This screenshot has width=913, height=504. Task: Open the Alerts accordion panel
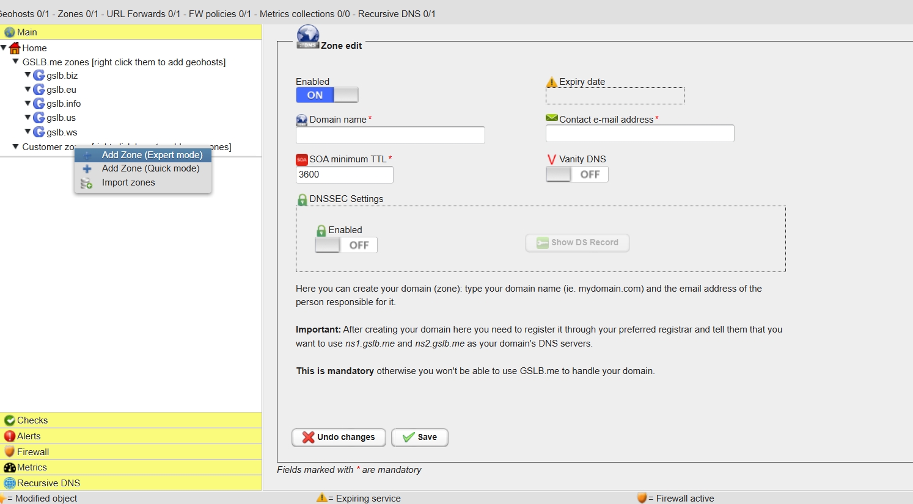[131, 436]
